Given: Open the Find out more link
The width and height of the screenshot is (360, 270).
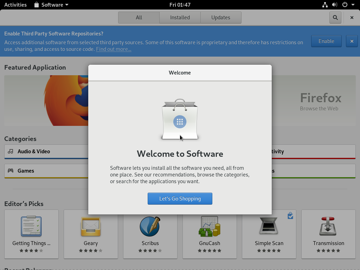Looking at the screenshot, I should 114,49.
